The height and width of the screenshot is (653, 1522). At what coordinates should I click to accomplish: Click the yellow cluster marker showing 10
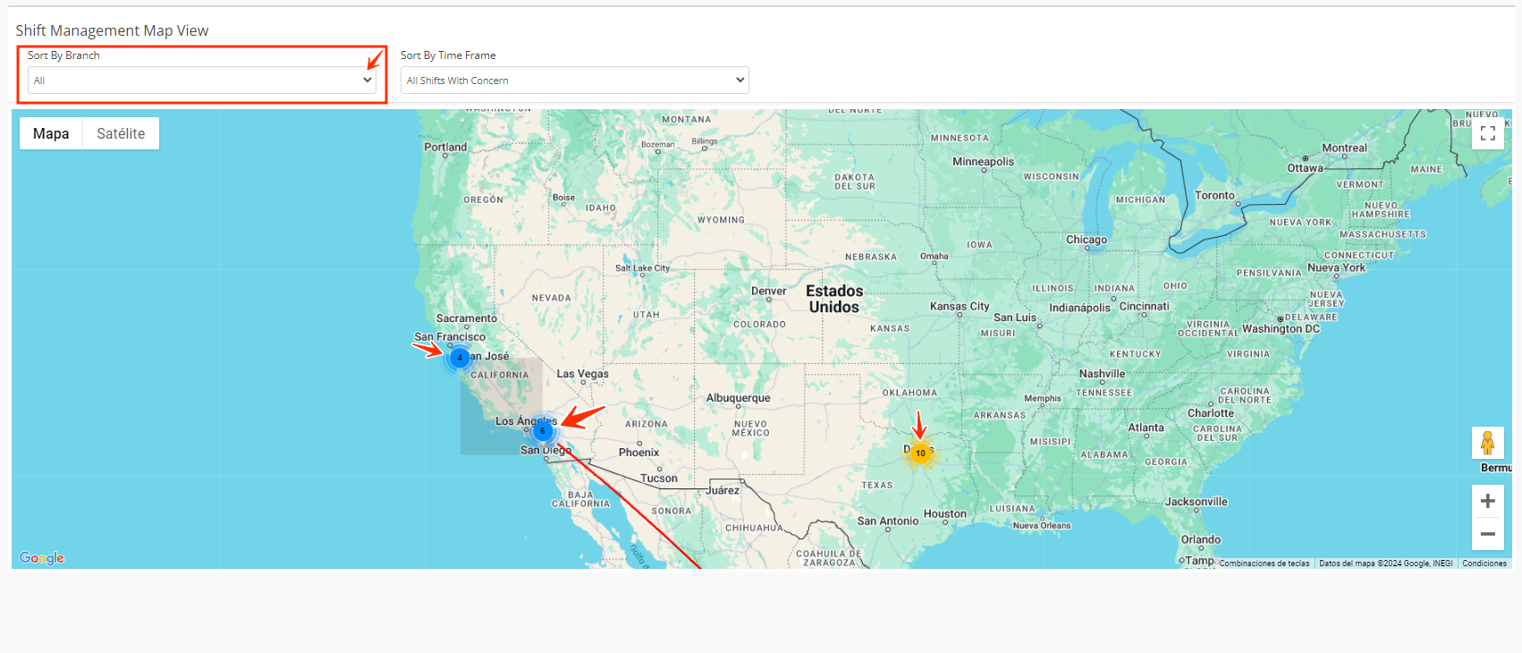[x=920, y=454]
